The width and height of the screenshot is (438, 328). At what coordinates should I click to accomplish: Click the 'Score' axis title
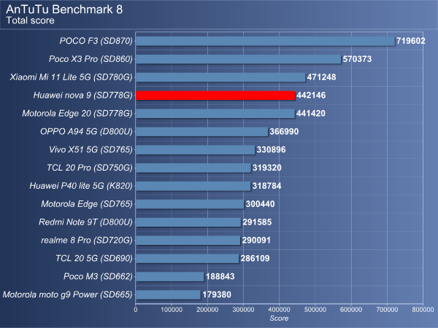pos(279,319)
